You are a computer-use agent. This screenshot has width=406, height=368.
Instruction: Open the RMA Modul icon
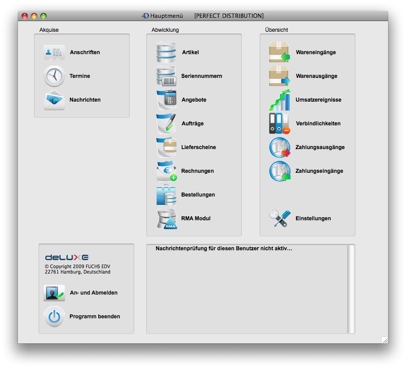pyautogui.click(x=166, y=218)
